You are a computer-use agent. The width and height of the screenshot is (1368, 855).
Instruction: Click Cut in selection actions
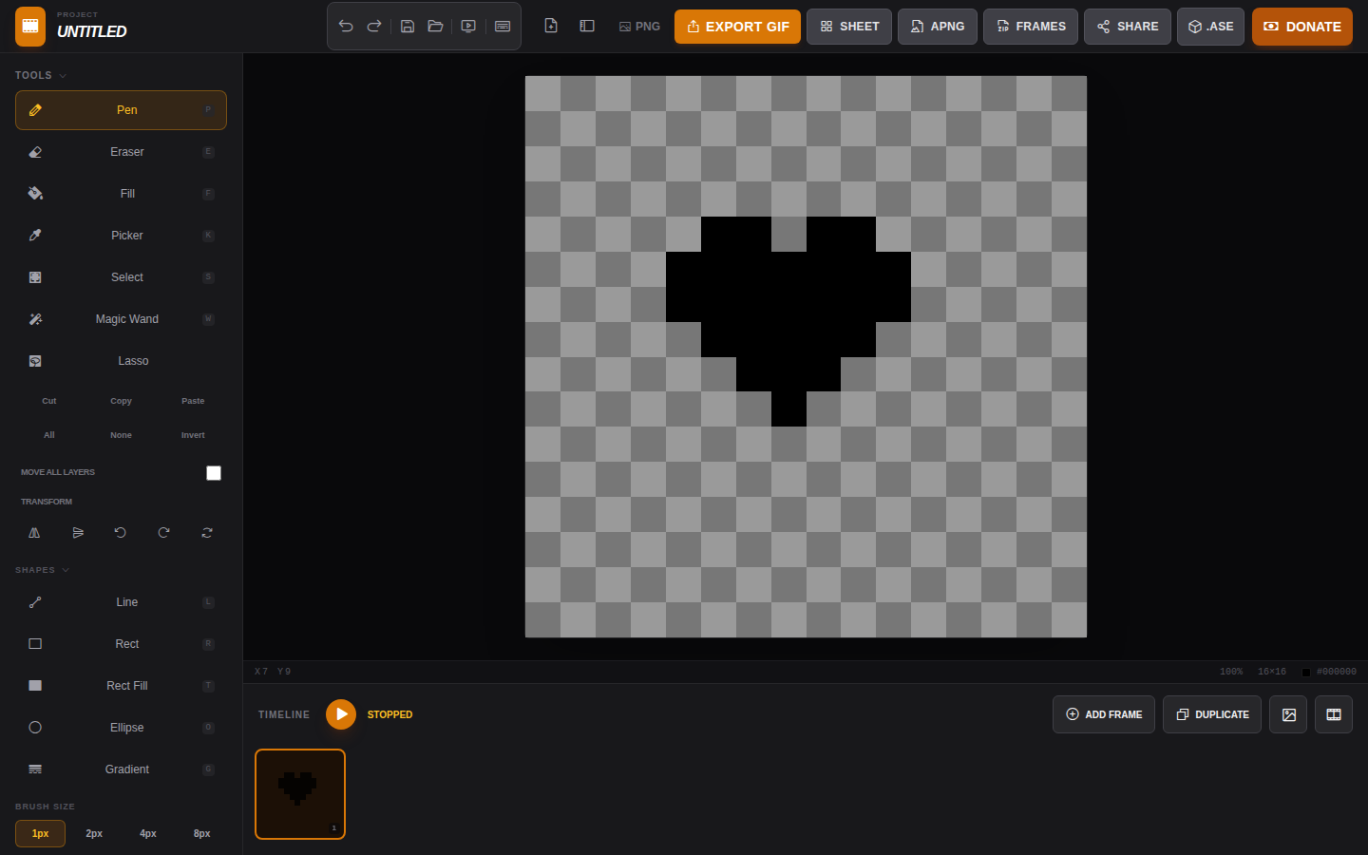[49, 401]
